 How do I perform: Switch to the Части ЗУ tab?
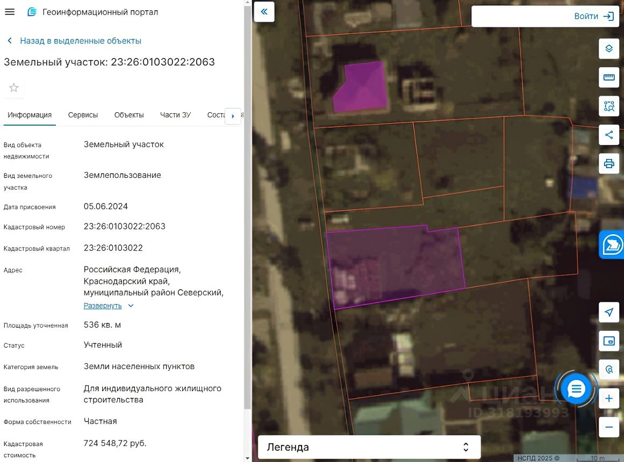pyautogui.click(x=176, y=115)
